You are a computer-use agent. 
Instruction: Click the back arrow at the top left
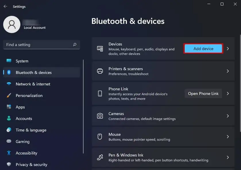coord(5,6)
